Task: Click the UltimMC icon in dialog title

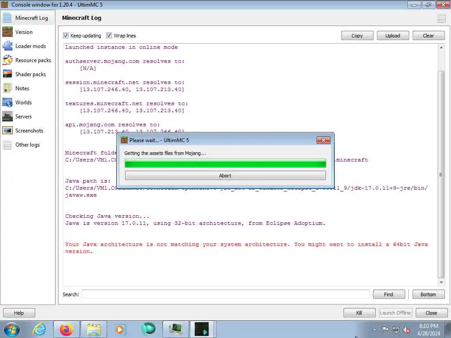Action: 124,140
